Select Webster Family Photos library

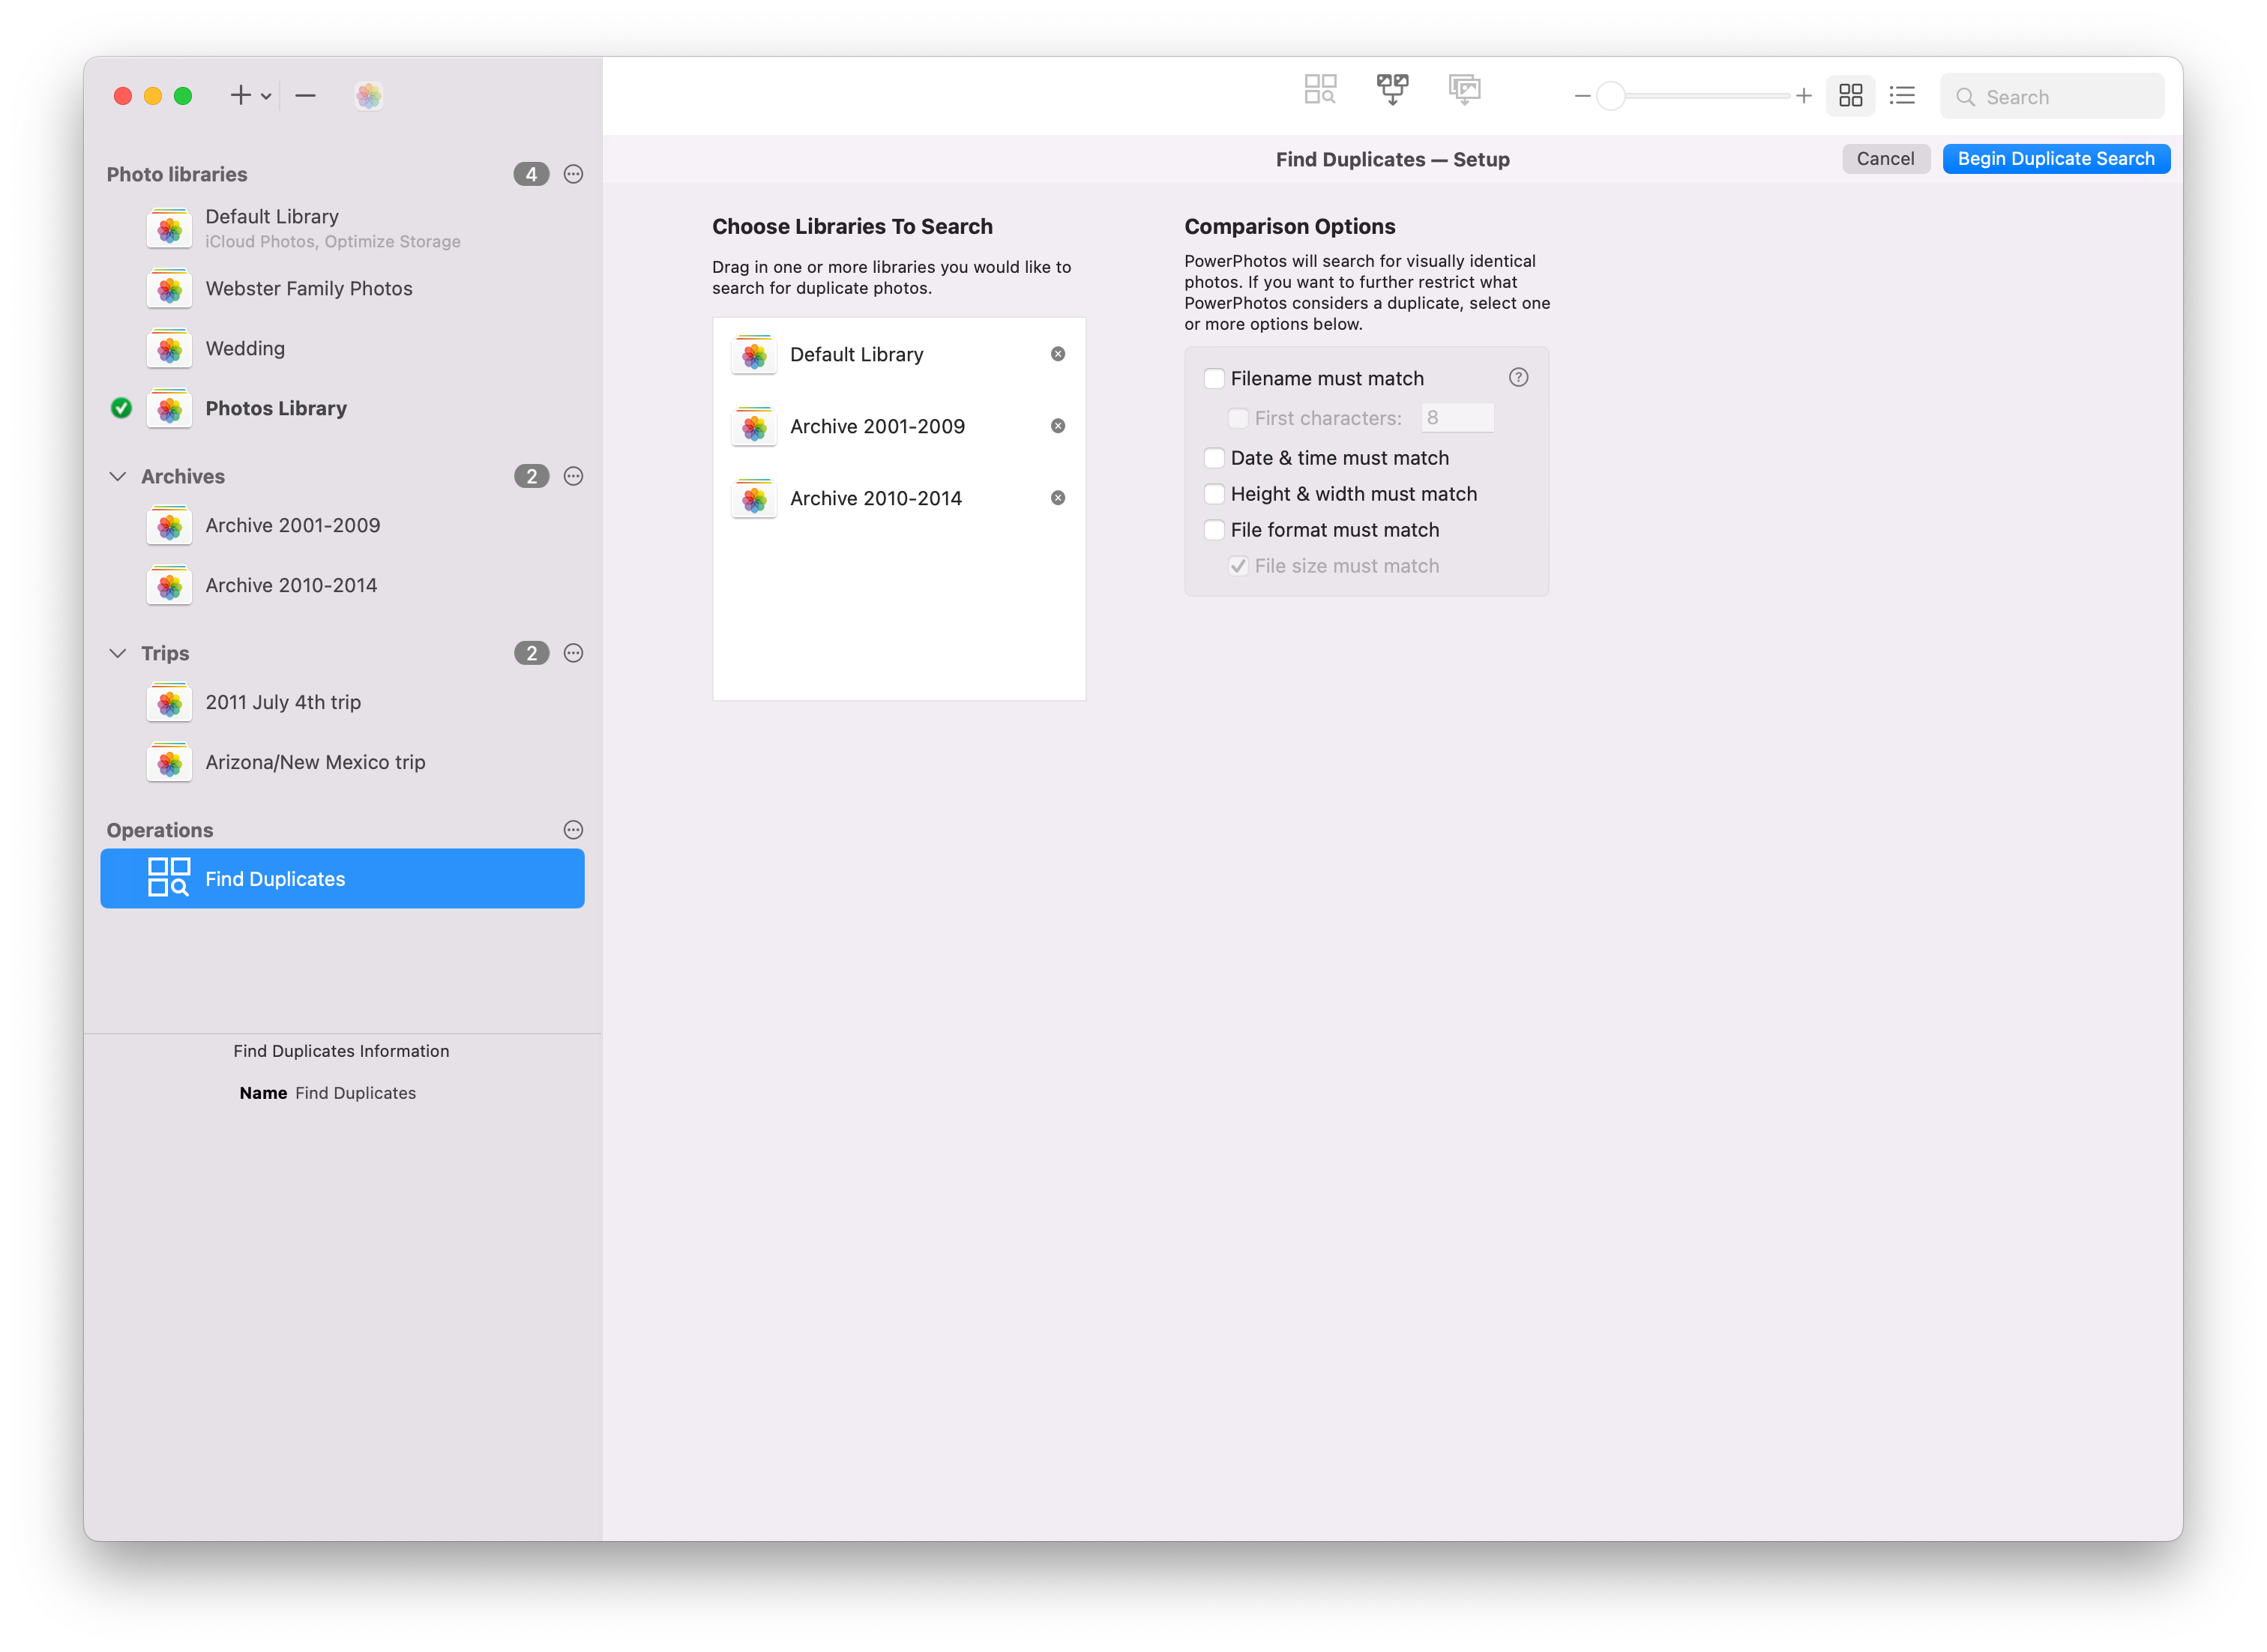(x=343, y=289)
